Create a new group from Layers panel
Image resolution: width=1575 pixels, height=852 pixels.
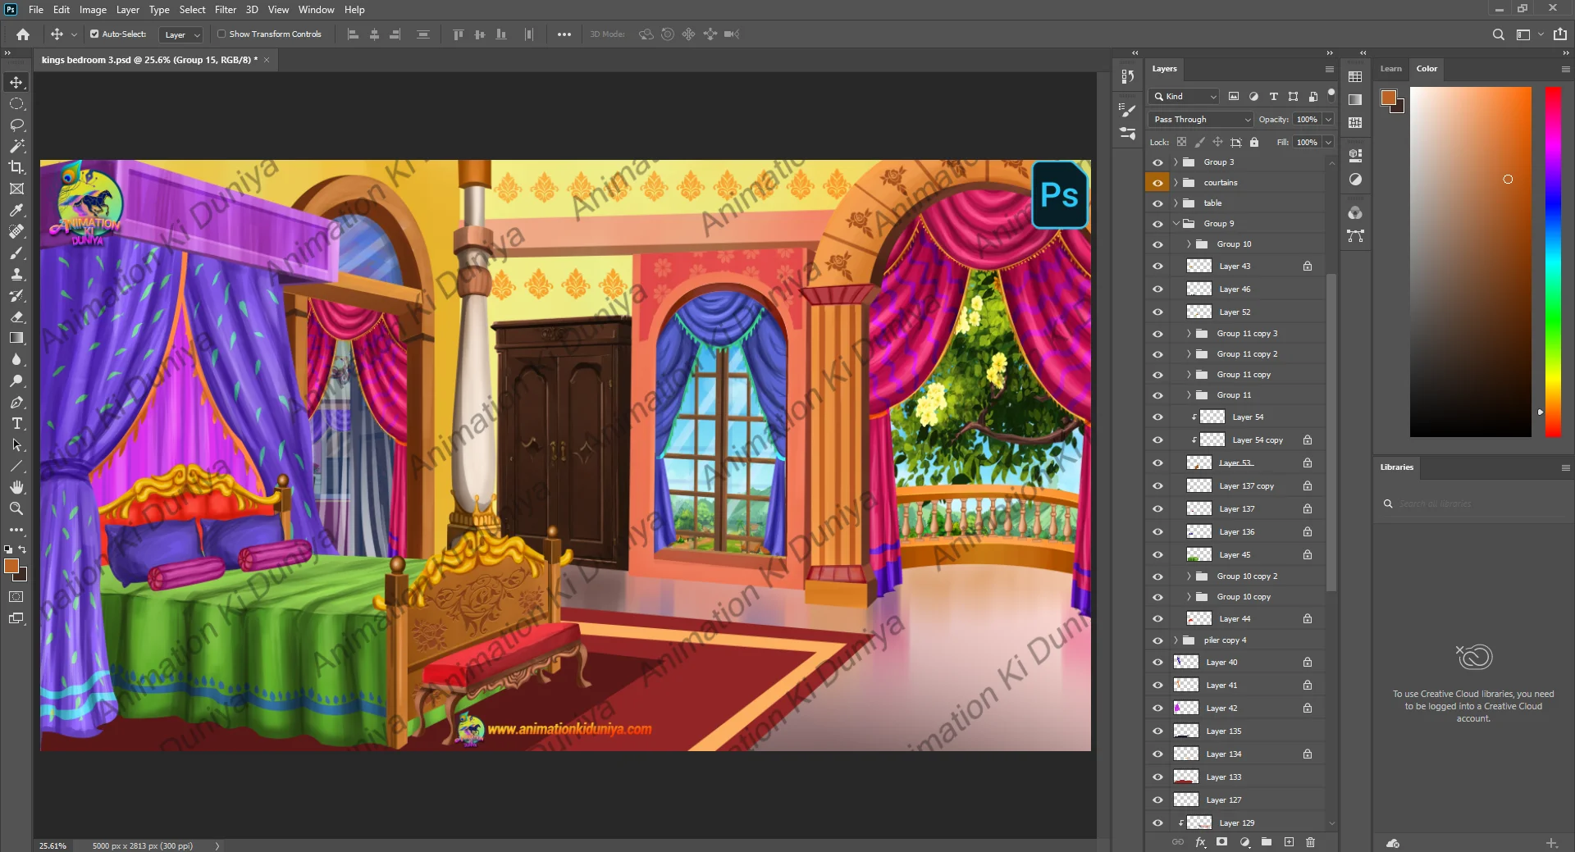(x=1267, y=842)
